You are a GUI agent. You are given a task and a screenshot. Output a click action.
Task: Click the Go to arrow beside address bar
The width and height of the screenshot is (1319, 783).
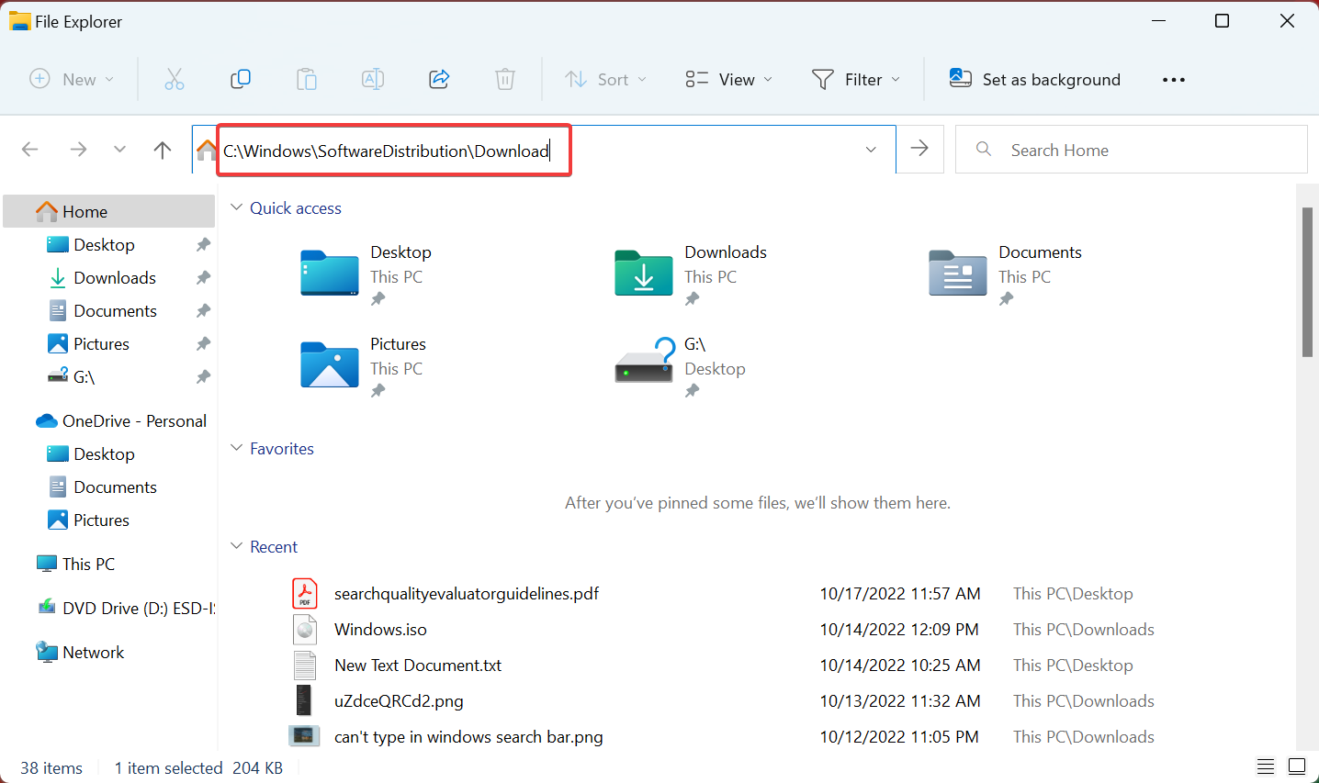(919, 149)
